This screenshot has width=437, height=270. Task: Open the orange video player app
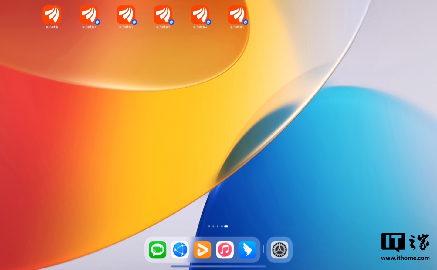(x=202, y=250)
